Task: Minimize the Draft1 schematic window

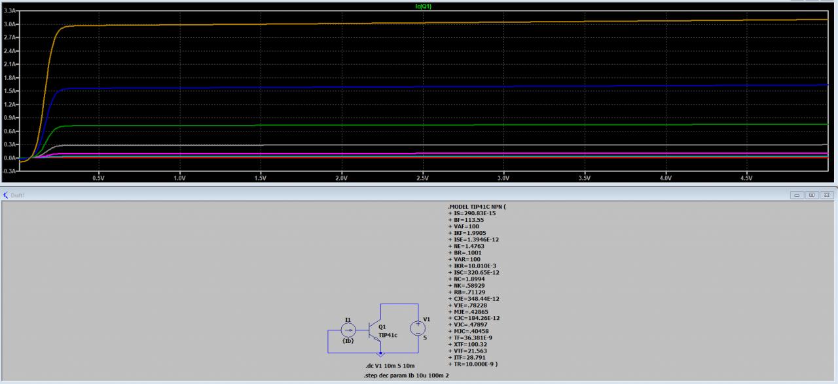Action: (798, 195)
